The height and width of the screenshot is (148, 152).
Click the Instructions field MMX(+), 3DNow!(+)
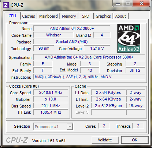pos(89,77)
